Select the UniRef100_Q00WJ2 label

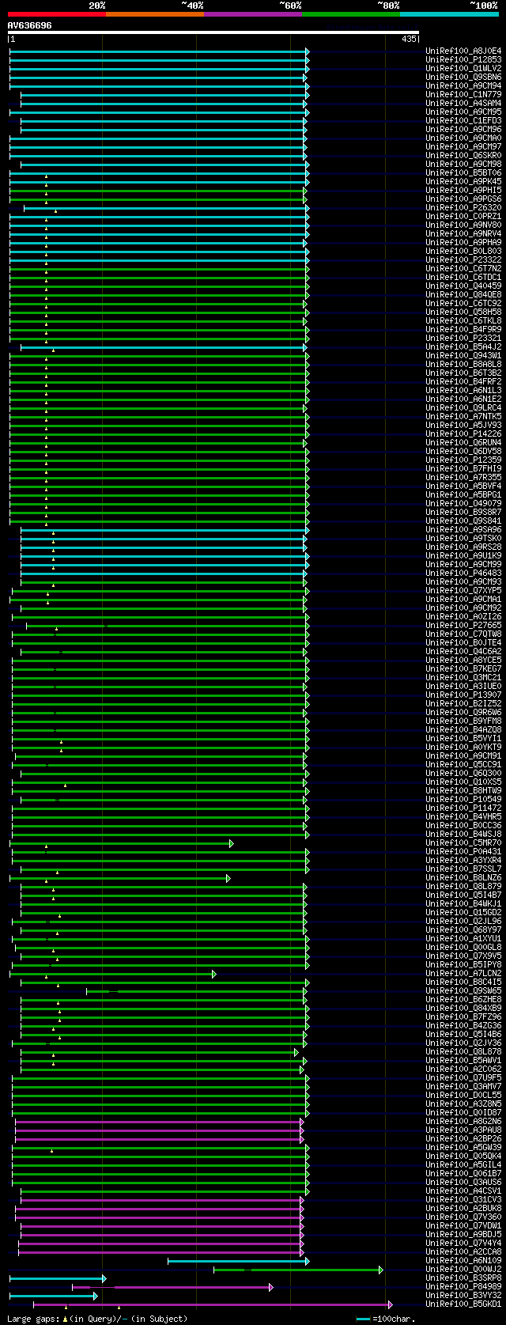(x=463, y=1269)
